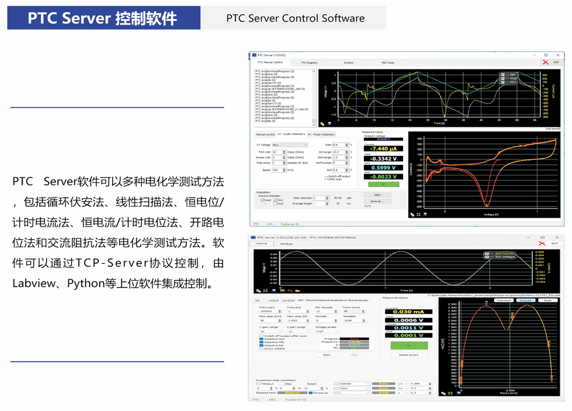Viewport: 572px width, 411px height.
Task: Toggle the EIS Current legend checkbox
Action: (487, 253)
